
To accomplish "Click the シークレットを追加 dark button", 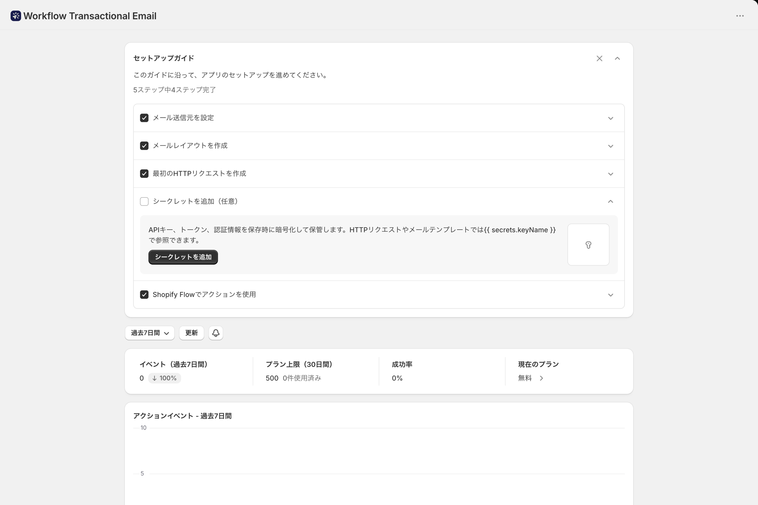I will (183, 257).
